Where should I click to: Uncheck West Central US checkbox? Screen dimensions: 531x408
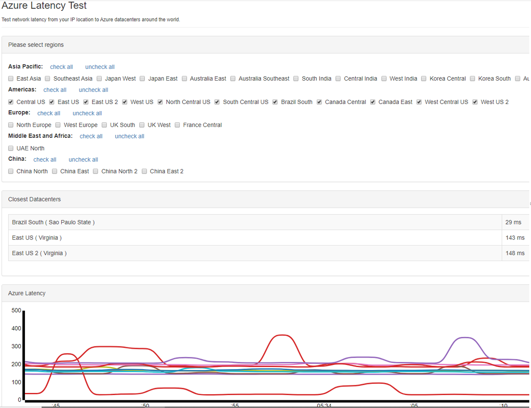[x=419, y=102]
